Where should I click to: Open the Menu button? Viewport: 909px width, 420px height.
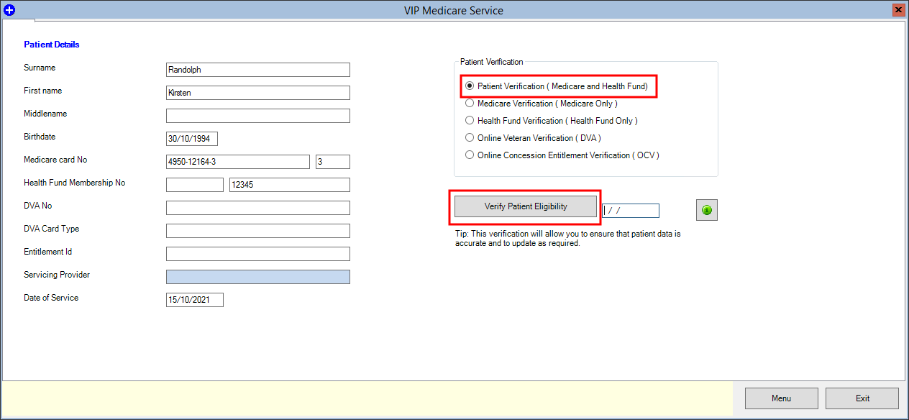click(781, 398)
